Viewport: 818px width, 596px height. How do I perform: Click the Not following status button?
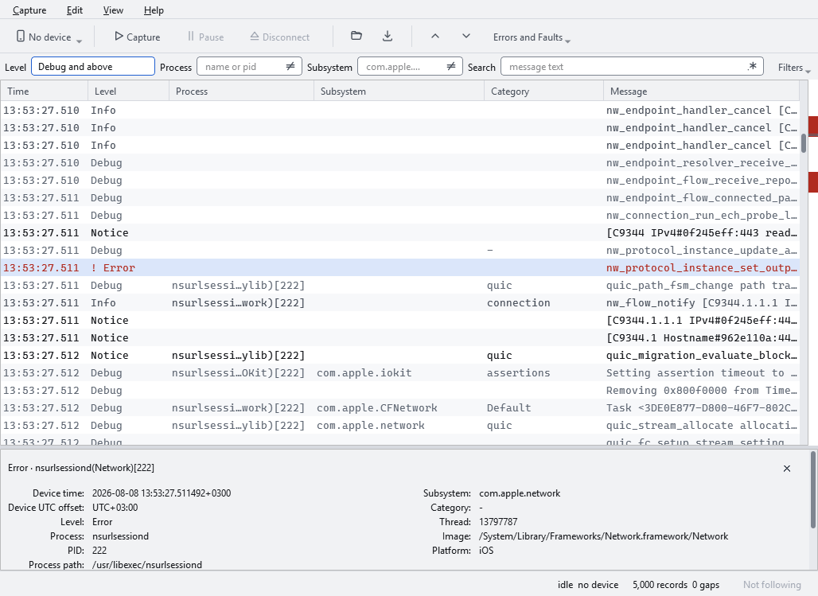tap(772, 585)
